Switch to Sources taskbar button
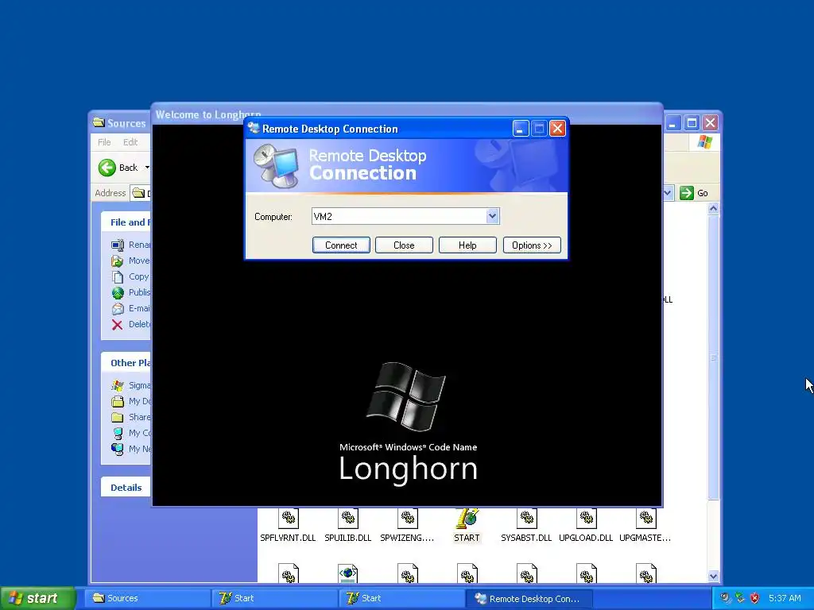This screenshot has height=610, width=814. pos(148,599)
